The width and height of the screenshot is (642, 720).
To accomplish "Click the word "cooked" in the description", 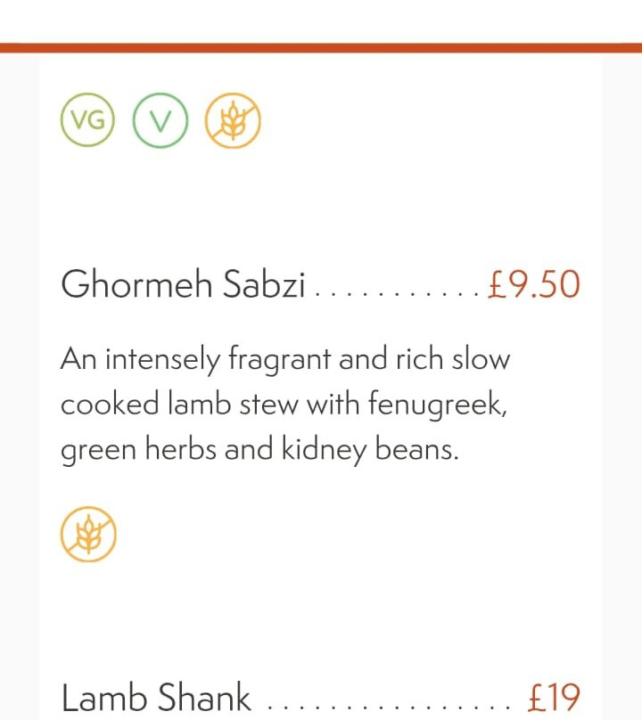I will point(111,405).
